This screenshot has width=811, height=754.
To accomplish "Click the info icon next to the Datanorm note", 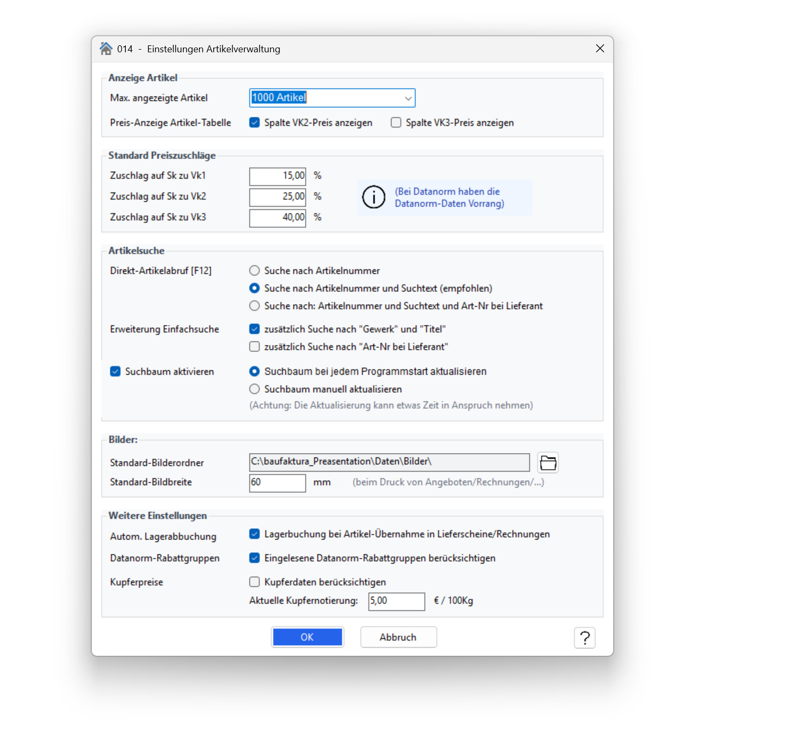I will [374, 197].
